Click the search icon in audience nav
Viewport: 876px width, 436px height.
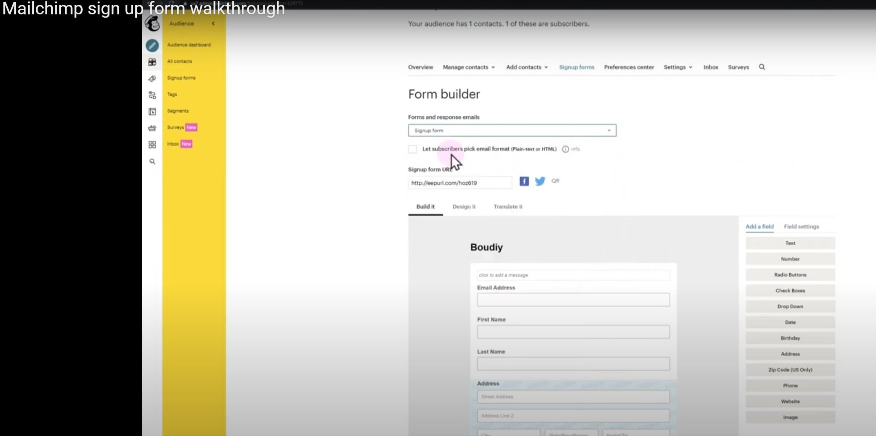click(762, 67)
